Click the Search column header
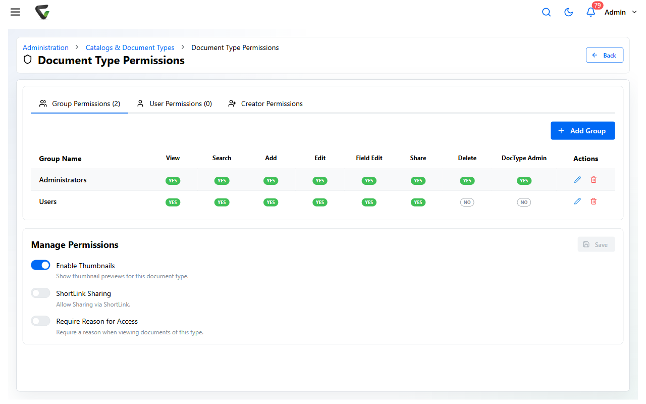Screen dimensions: 646x404 point(222,158)
